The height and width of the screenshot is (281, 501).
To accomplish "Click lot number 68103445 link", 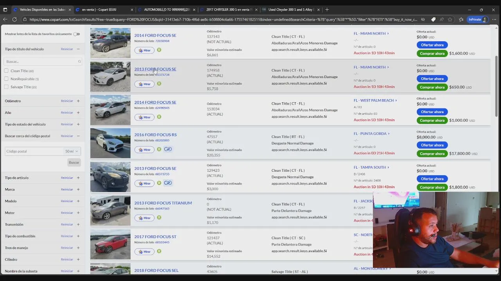I will [x=162, y=242].
